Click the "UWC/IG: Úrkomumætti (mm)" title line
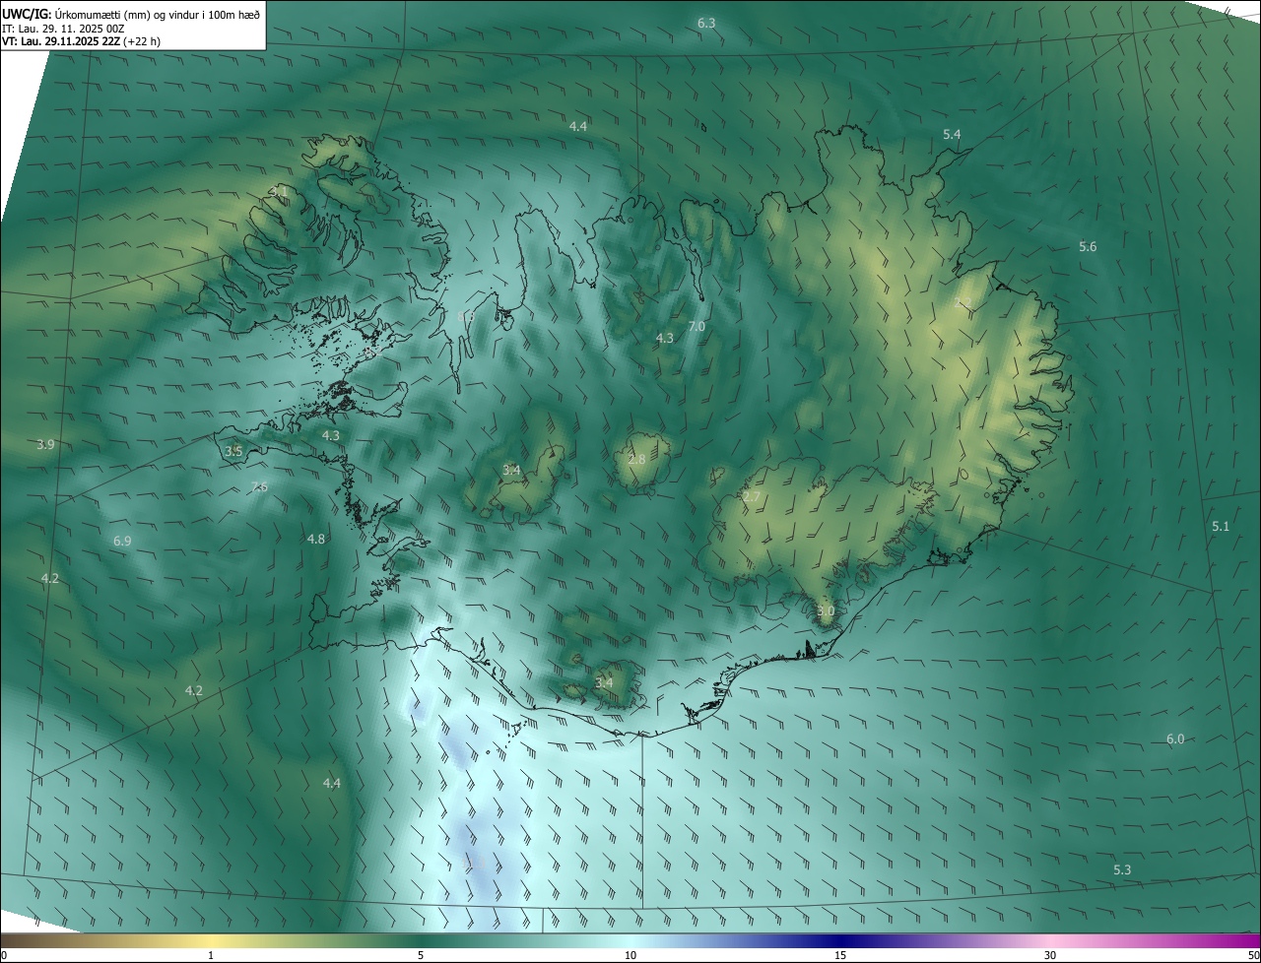The height and width of the screenshot is (963, 1261). [x=131, y=15]
